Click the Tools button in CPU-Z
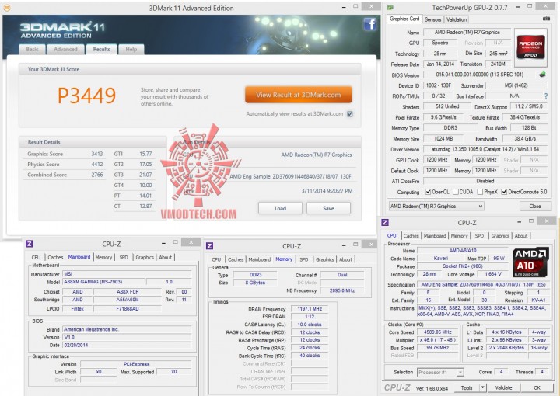 [x=467, y=387]
